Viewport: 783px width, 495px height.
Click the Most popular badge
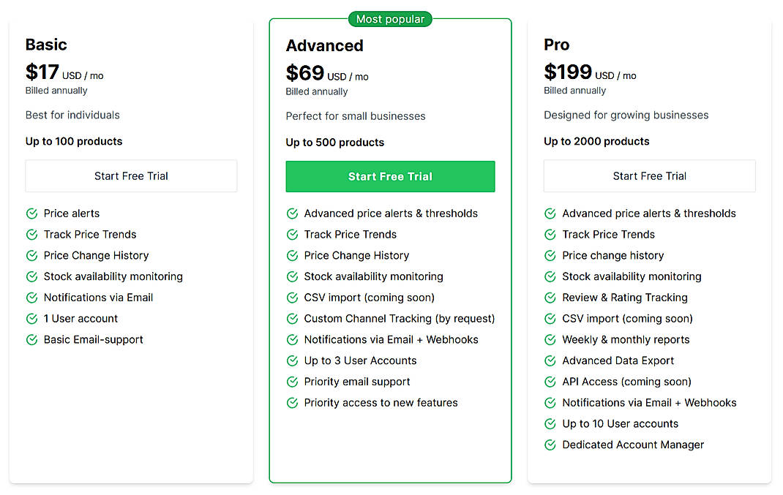coord(390,19)
